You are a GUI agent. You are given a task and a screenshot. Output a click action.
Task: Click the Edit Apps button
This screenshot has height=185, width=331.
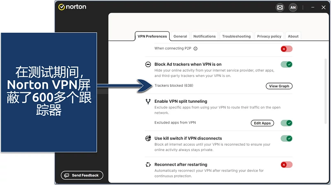point(262,123)
